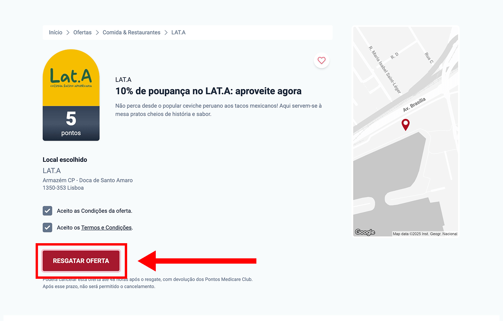
Task: Click "Av. Brasília" label on the map
Action: click(x=414, y=105)
